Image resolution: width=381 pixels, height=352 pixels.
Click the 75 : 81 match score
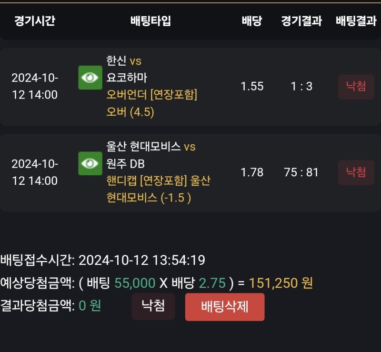point(301,172)
